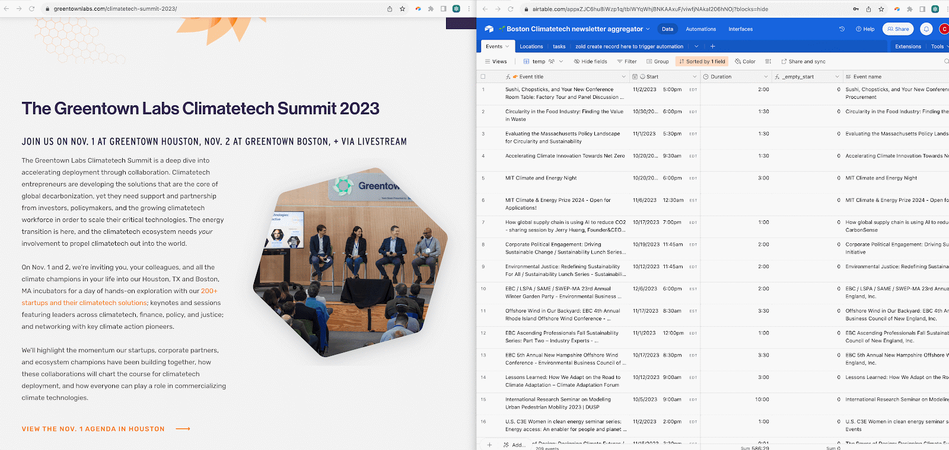
Task: Open the temp view dropdown chevron
Action: (561, 62)
